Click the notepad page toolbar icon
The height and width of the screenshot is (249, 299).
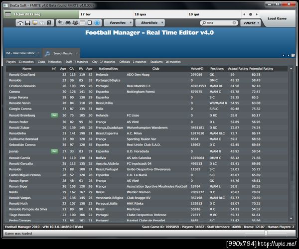[x=90, y=23]
